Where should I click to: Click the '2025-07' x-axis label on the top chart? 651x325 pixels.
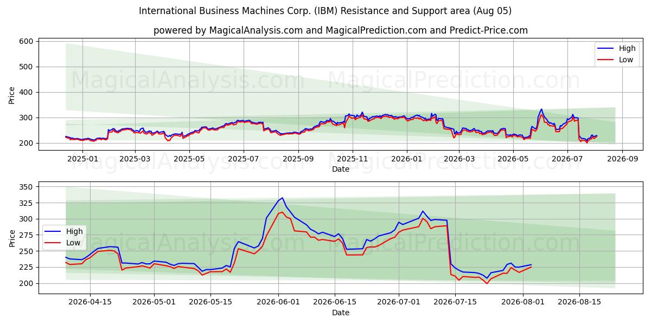[x=243, y=159]
